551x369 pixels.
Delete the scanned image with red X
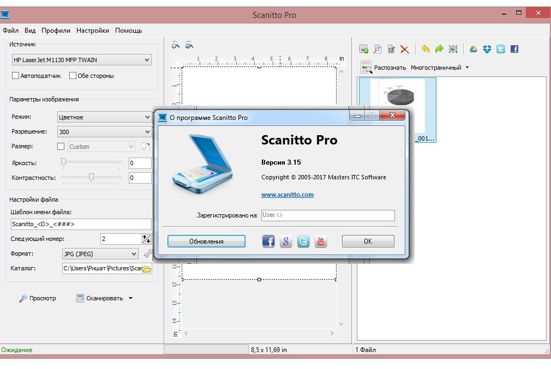[x=405, y=49]
